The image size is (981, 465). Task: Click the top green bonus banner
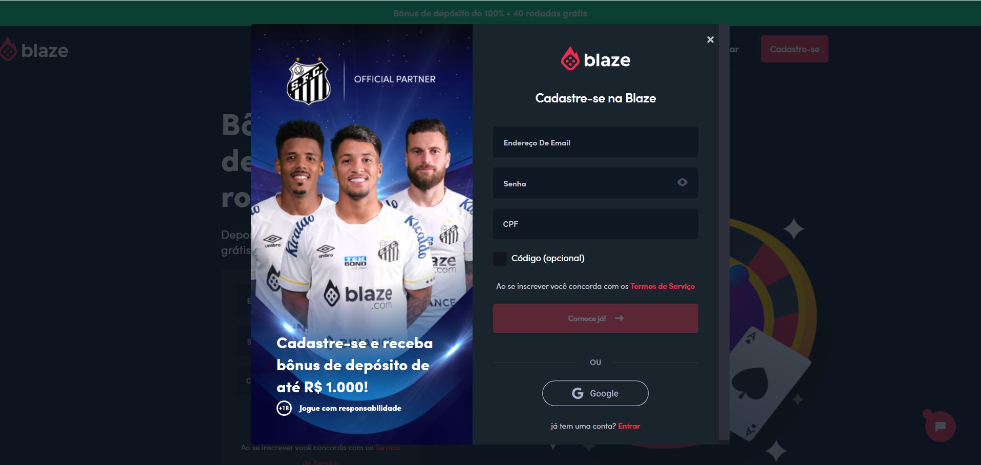[x=490, y=13]
